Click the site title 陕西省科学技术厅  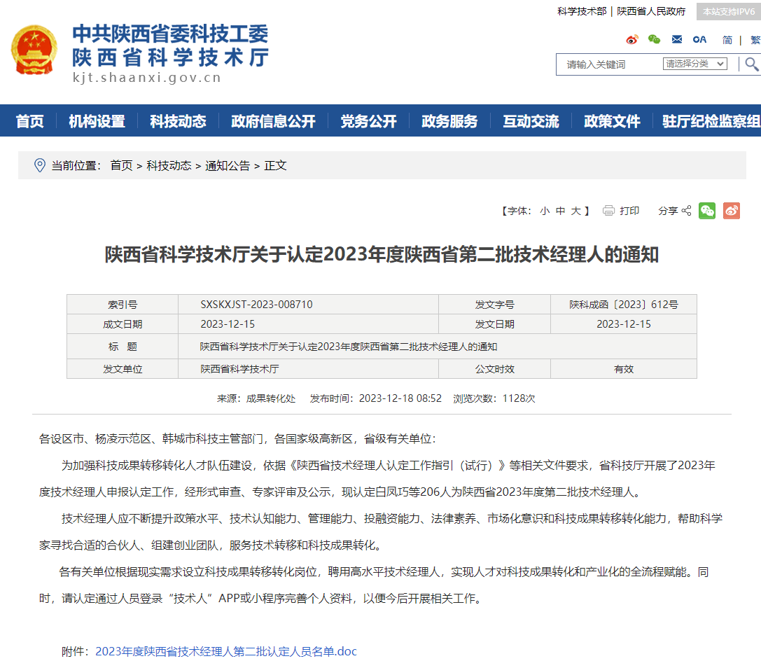point(170,57)
